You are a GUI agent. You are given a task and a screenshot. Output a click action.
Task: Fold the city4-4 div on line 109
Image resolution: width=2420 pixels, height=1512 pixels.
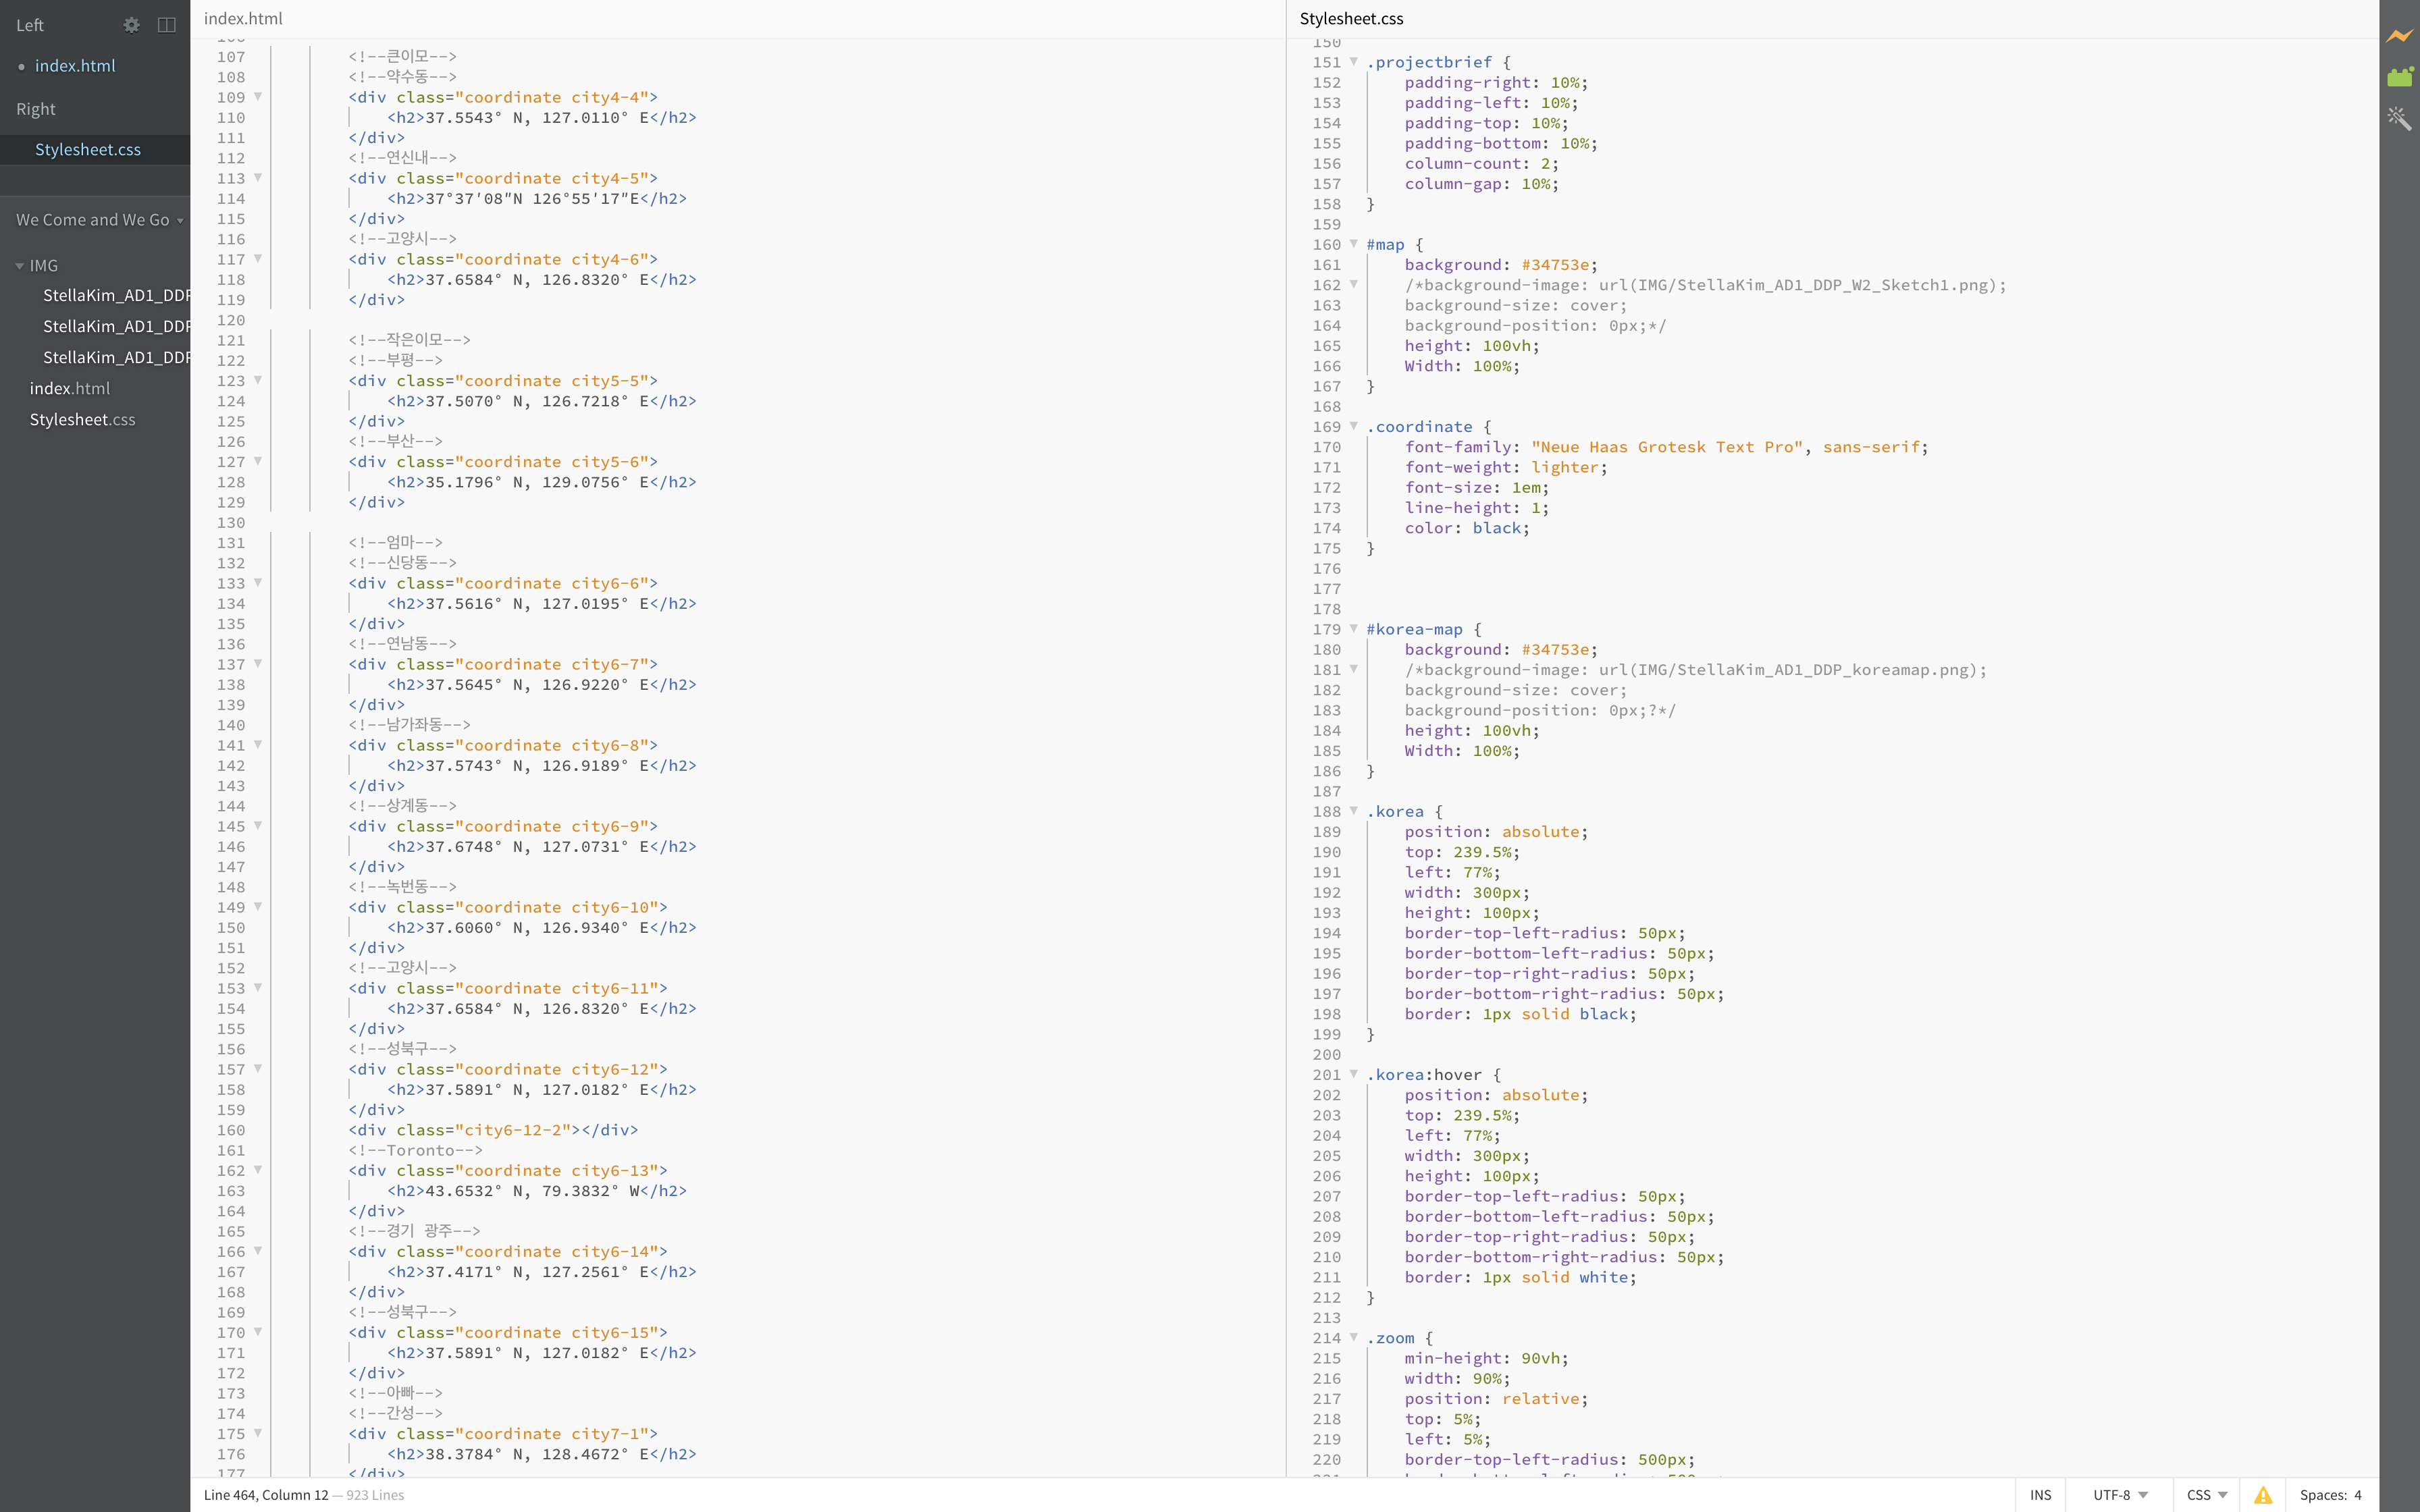pos(258,97)
